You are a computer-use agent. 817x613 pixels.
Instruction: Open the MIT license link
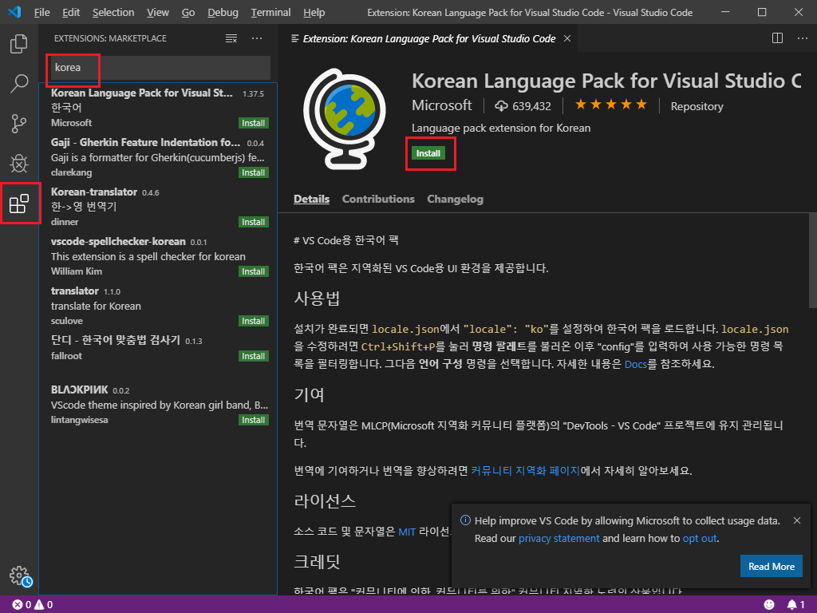coord(407,532)
